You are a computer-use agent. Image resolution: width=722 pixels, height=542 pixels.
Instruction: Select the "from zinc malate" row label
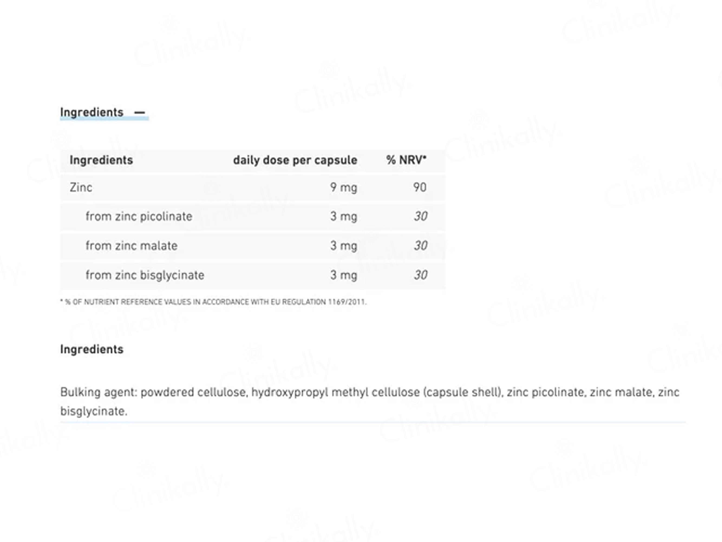point(132,246)
